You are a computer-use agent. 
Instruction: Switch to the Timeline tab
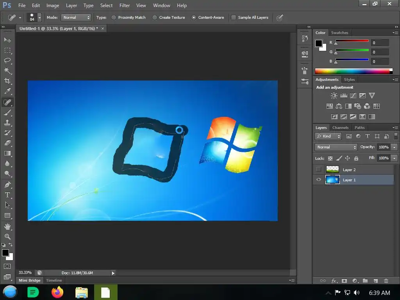coord(54,280)
